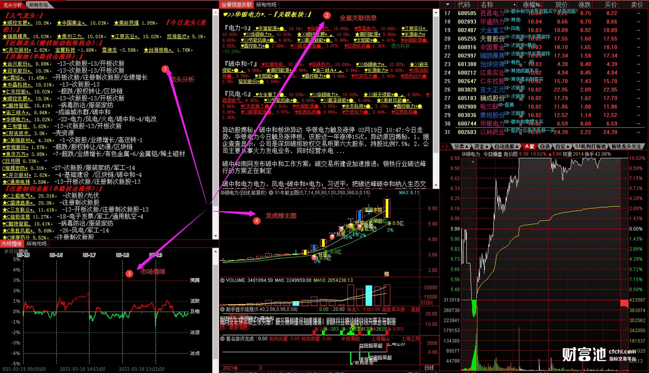Select stock row 002900 哈三联

pyautogui.click(x=544, y=107)
